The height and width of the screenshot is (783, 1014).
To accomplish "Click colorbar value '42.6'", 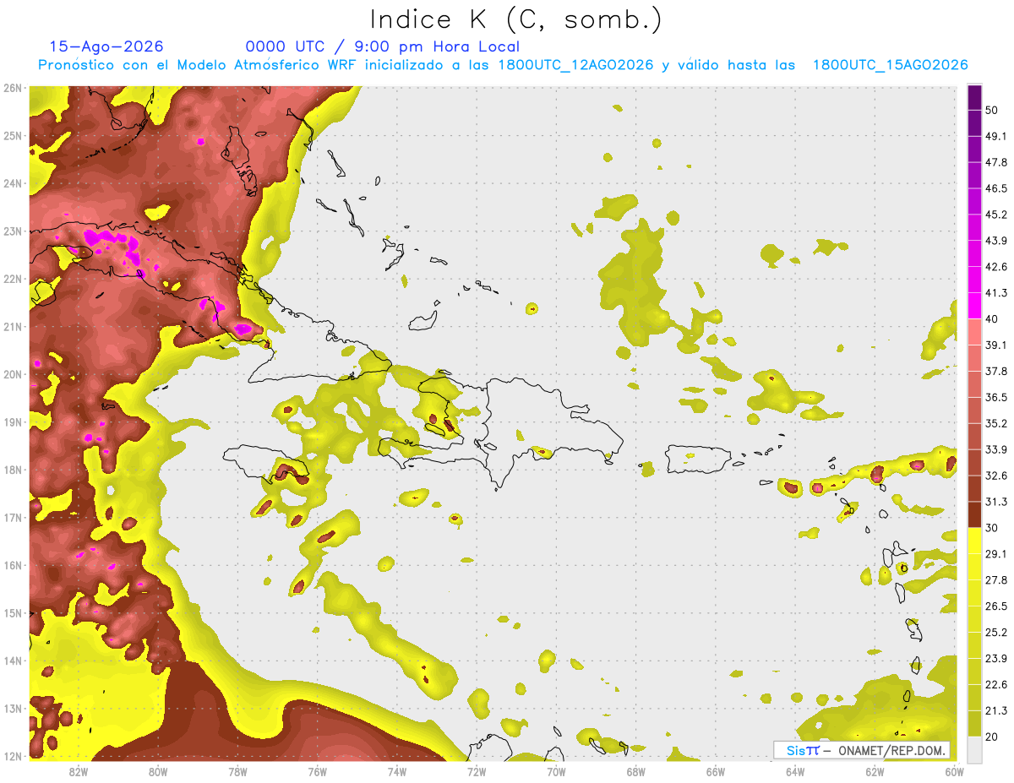I will coord(996,267).
